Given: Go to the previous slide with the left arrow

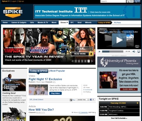Looking at the screenshot, I should coord(72,61).
